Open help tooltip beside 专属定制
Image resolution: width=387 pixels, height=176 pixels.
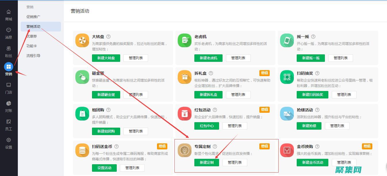[215, 146]
